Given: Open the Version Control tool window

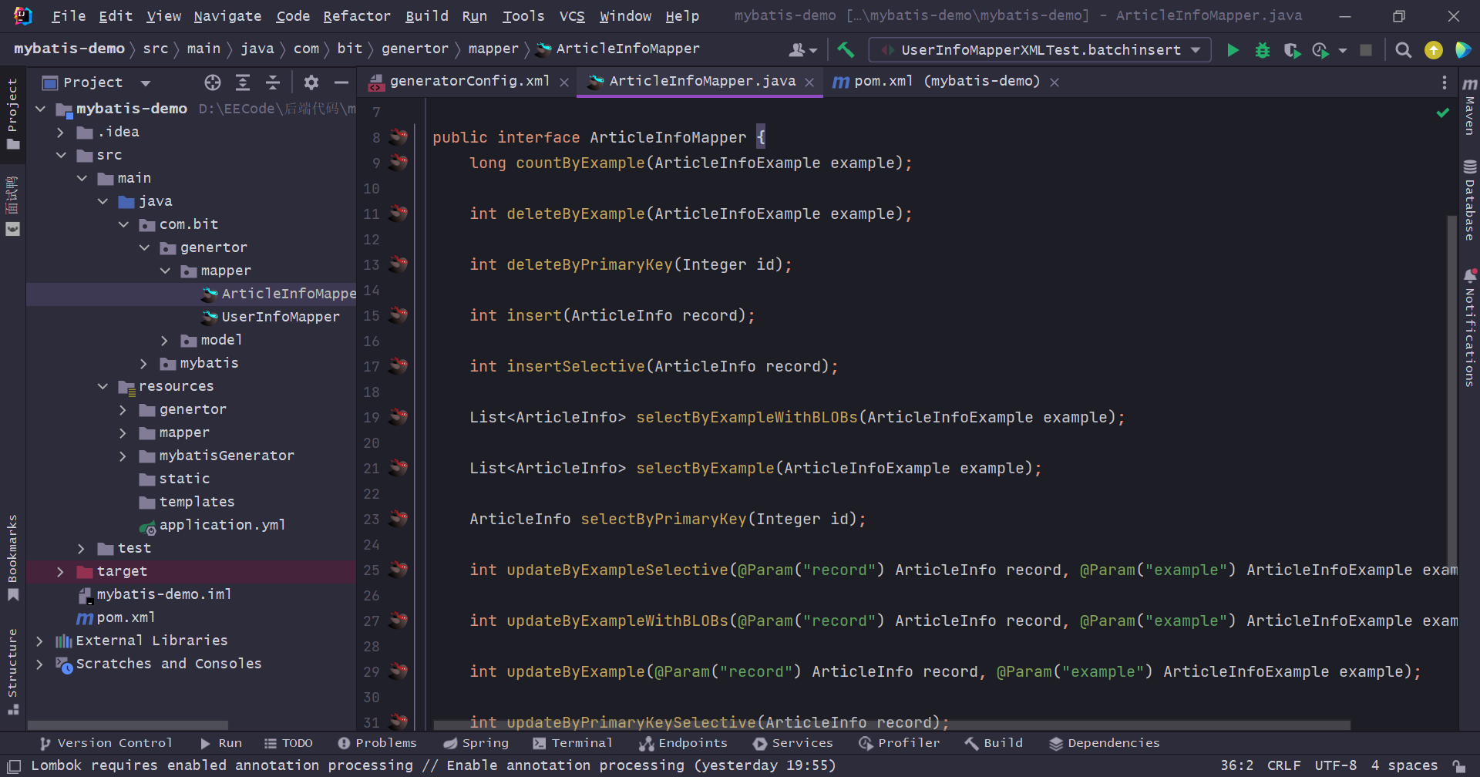Looking at the screenshot, I should coord(106,743).
